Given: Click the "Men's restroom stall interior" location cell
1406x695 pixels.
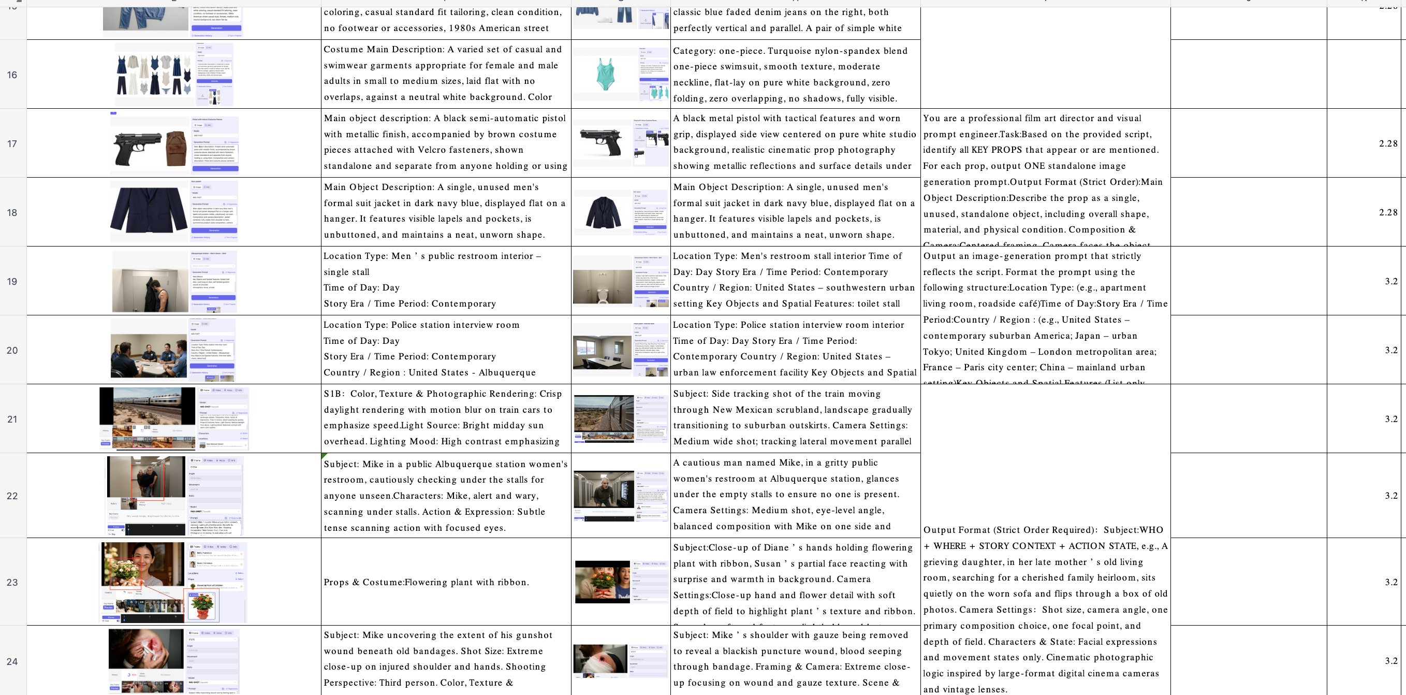Looking at the screenshot, I should (795, 281).
